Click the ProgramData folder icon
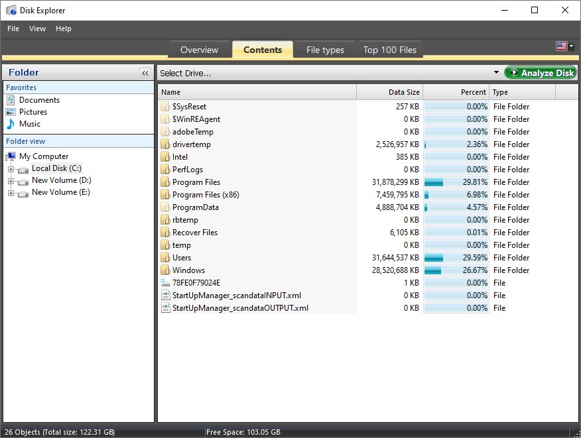The width and height of the screenshot is (581, 438). tap(166, 207)
